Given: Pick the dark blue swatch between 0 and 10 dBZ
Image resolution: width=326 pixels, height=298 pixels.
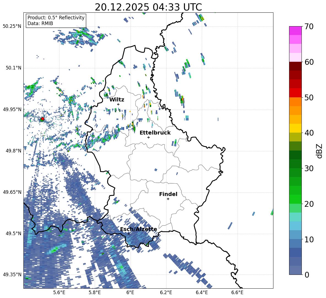Looking at the screenshot, I should [x=295, y=253].
